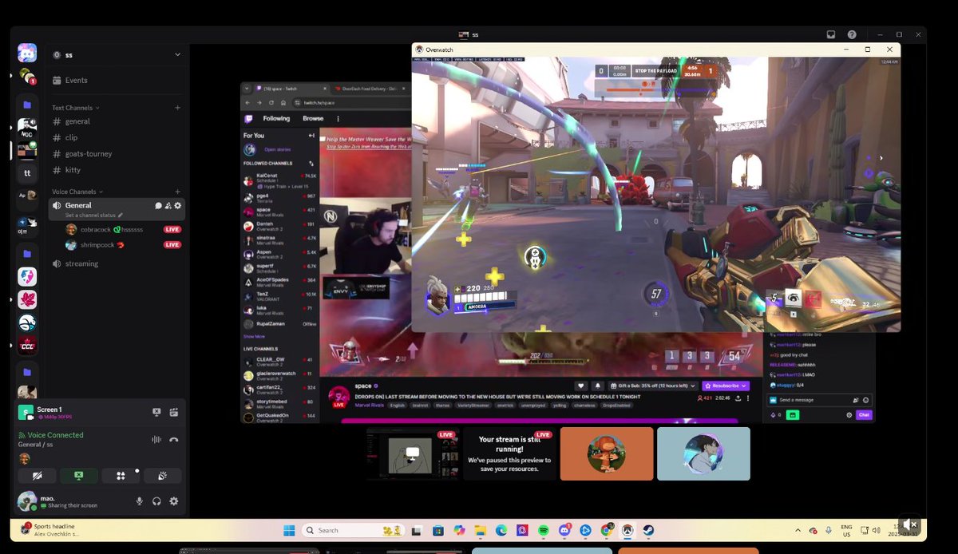Disconnect from voice channel
958x554 pixels.
tap(173, 439)
